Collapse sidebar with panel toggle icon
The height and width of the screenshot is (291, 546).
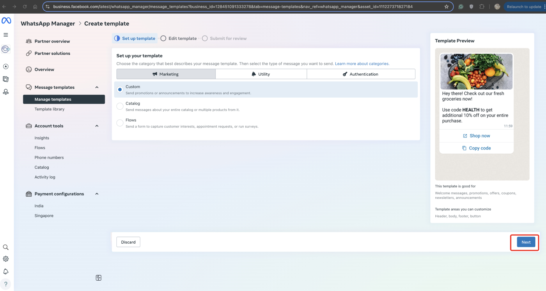point(99,278)
